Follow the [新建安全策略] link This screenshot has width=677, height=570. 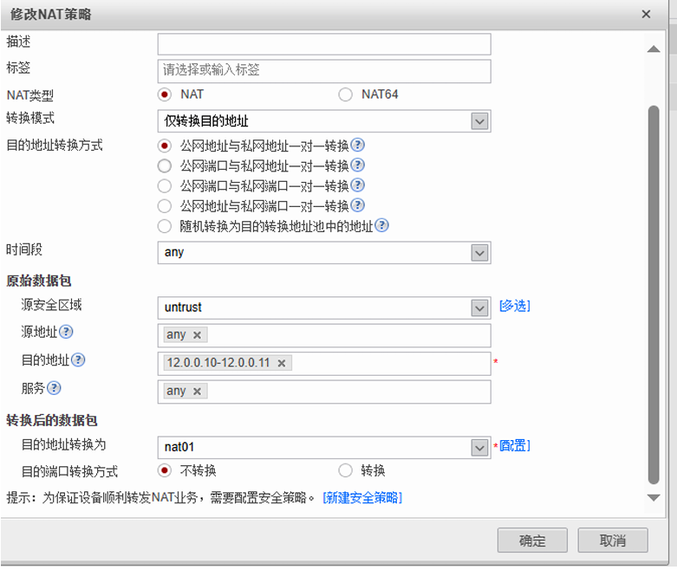click(x=362, y=498)
